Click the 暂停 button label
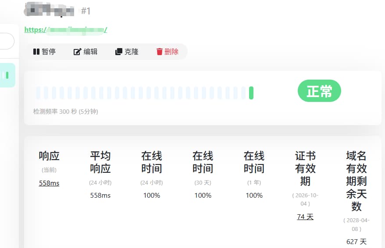 click(x=49, y=52)
